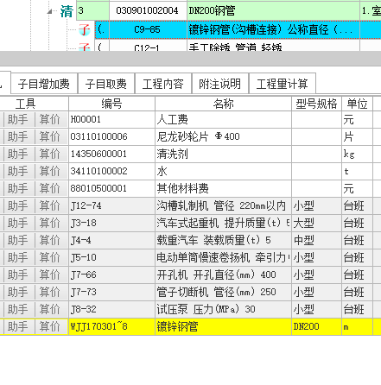The width and height of the screenshot is (381, 385).
Task: Switch to the 子目取费 tab
Action: point(106,84)
